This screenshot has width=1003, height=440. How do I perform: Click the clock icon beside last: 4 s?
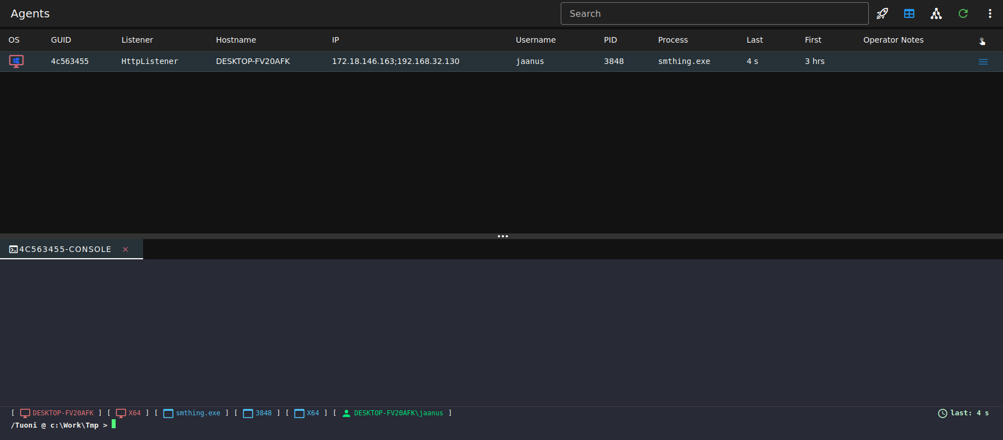pyautogui.click(x=942, y=414)
